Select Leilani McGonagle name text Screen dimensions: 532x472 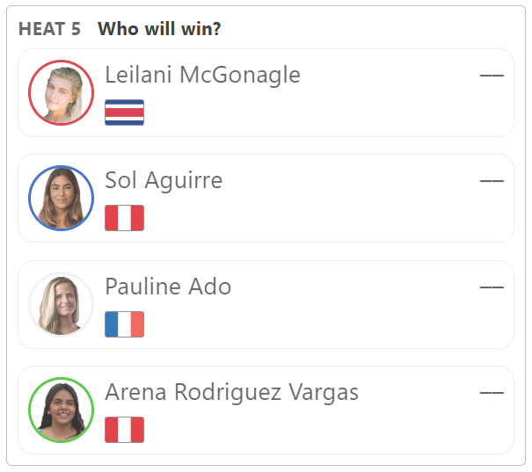(x=203, y=76)
